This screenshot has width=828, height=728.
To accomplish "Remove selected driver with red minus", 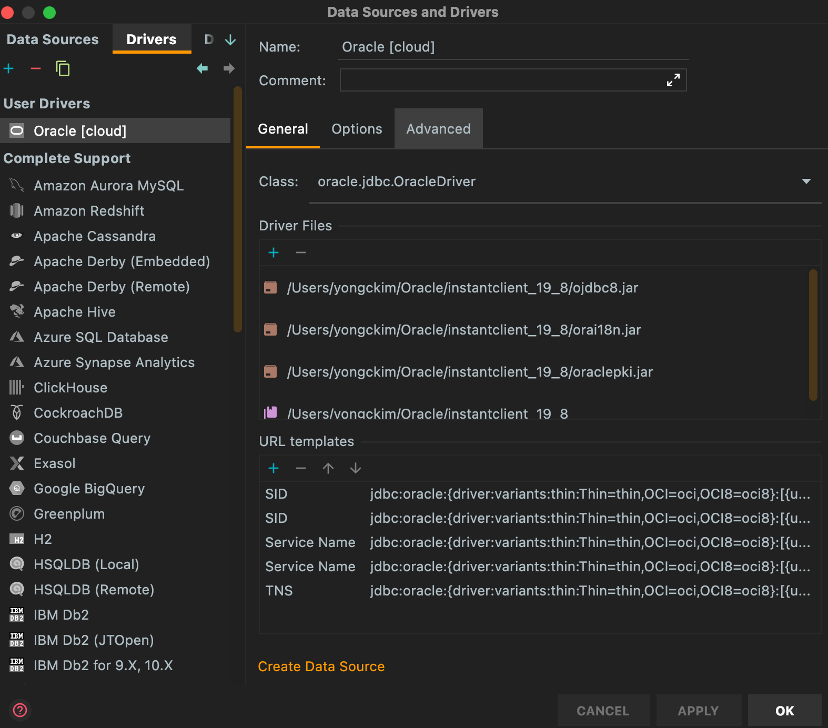I will click(36, 68).
